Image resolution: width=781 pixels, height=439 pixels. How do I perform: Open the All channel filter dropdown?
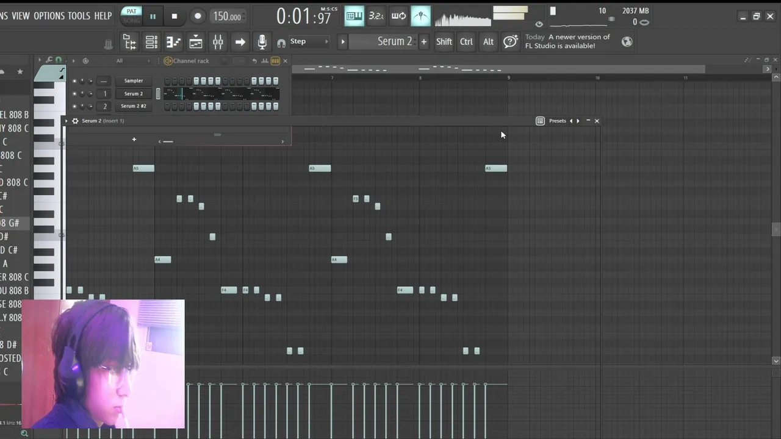(x=133, y=61)
